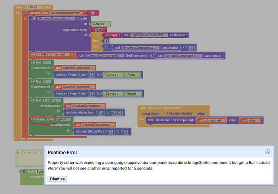Open the X property dropdown on set Ball

tap(47, 62)
